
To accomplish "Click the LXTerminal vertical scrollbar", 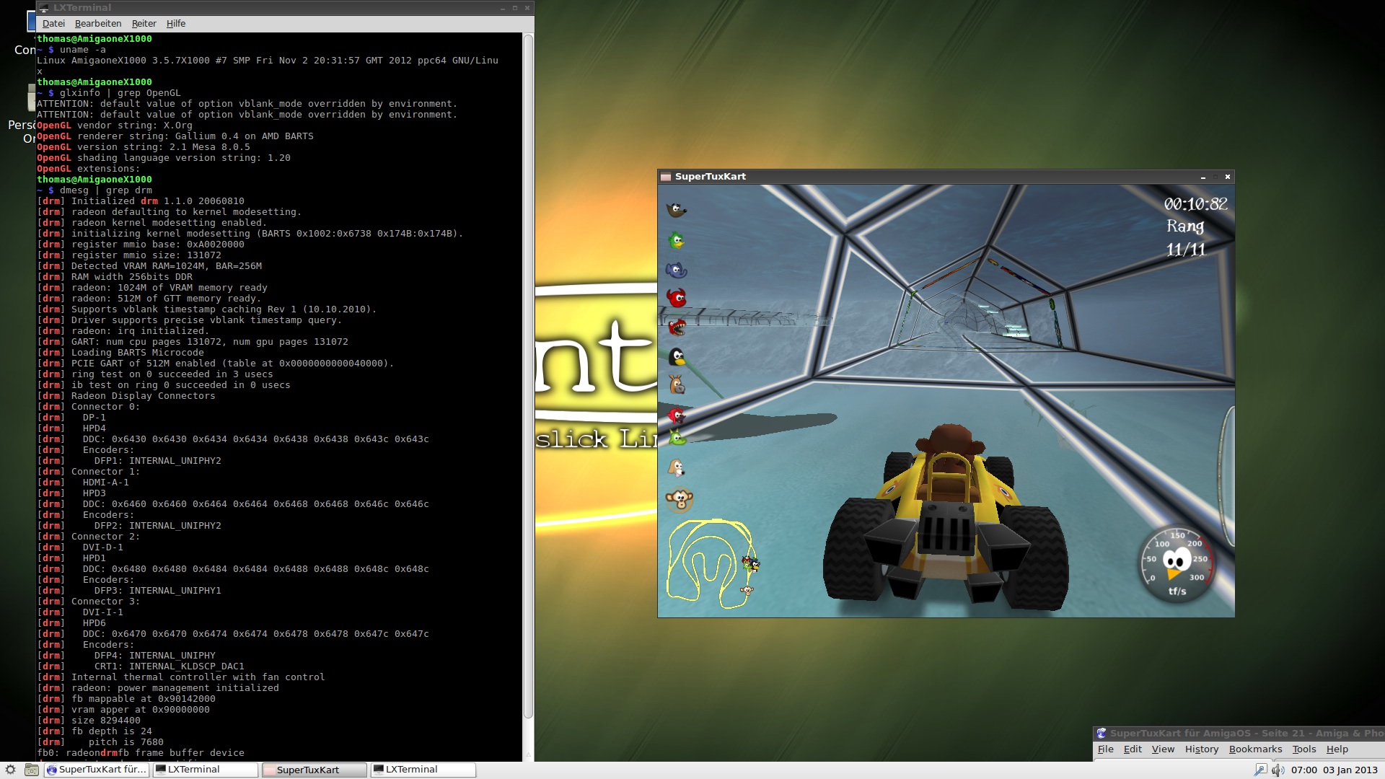I will pos(528,375).
